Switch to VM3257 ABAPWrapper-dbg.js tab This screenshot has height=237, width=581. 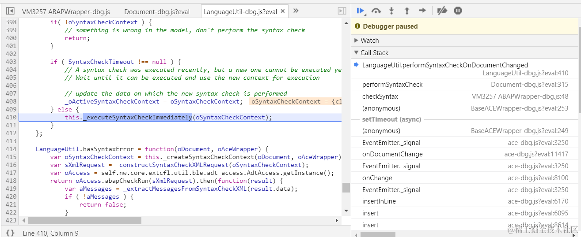tap(66, 11)
